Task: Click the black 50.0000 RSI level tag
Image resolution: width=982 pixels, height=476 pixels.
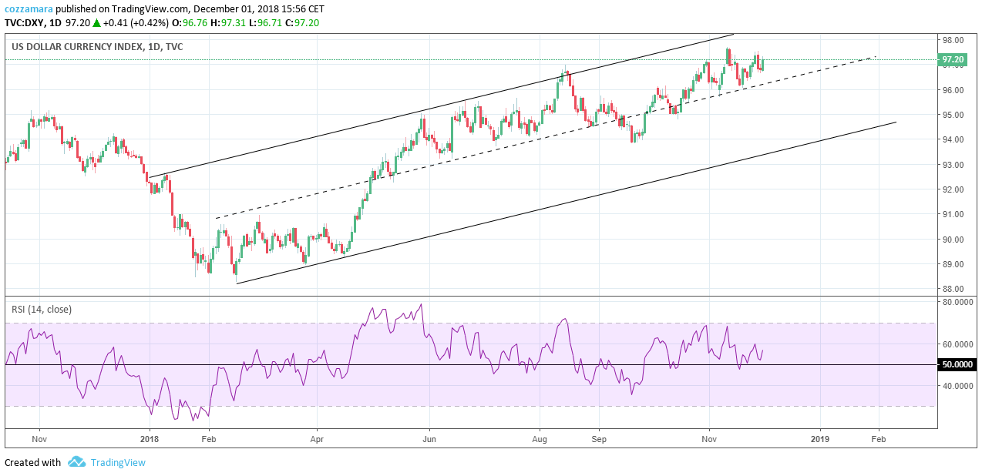Action: click(x=957, y=364)
